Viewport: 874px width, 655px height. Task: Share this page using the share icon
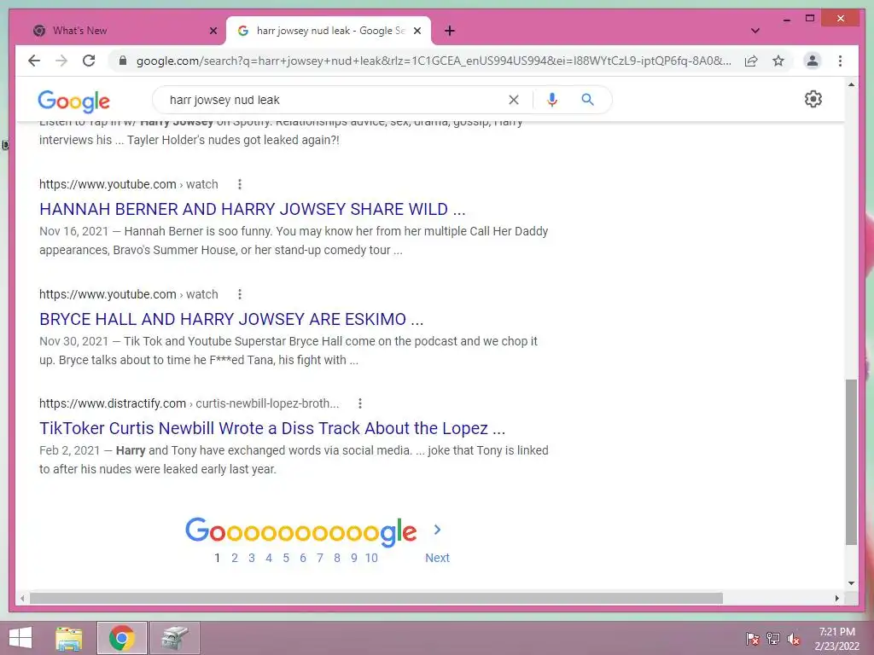[x=751, y=61]
